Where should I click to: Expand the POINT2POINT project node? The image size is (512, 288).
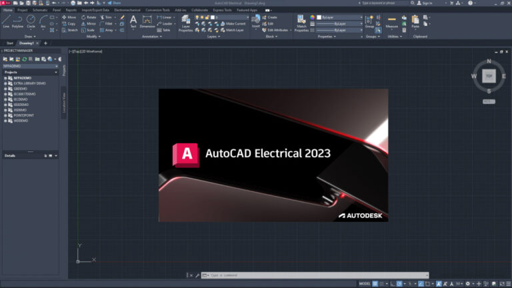5,115
